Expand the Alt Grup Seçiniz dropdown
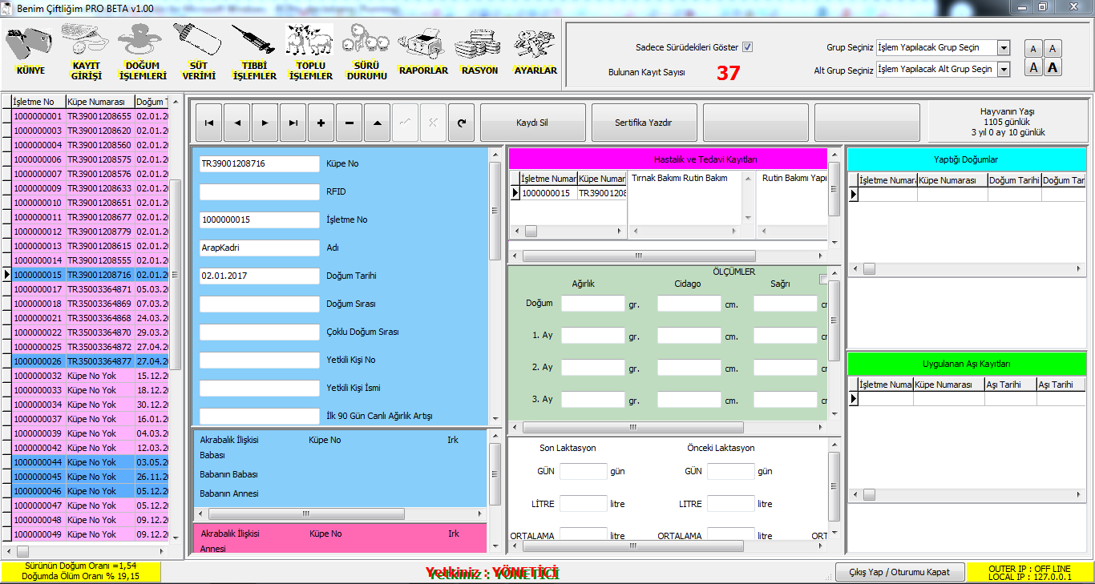Screen dimensions: 1095x584 click(1004, 70)
